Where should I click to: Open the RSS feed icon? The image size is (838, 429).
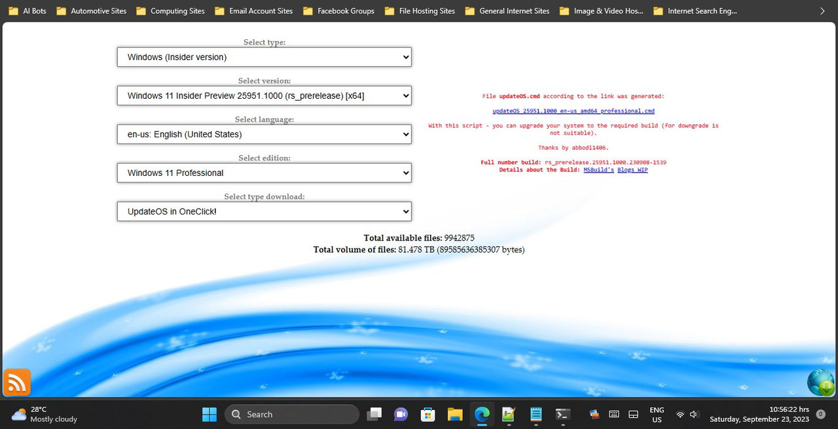click(17, 382)
